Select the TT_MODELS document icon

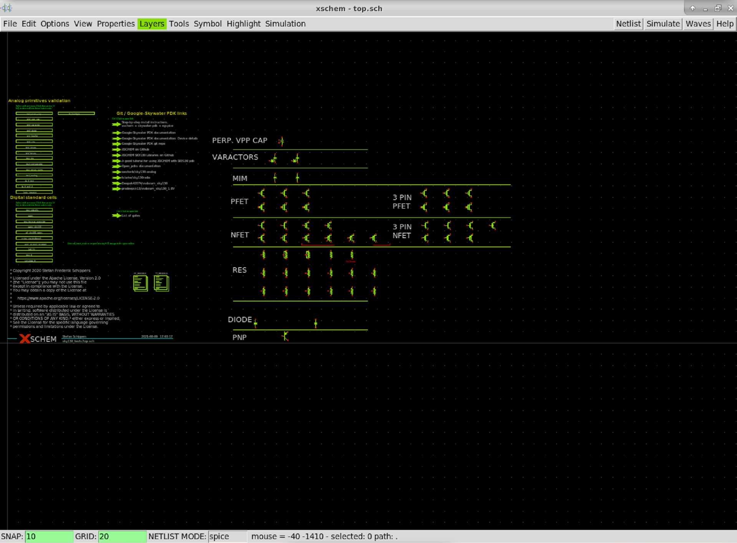tap(161, 283)
